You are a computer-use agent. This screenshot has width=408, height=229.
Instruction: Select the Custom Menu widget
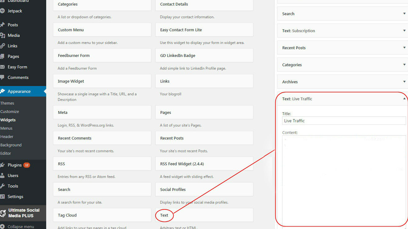(102, 30)
